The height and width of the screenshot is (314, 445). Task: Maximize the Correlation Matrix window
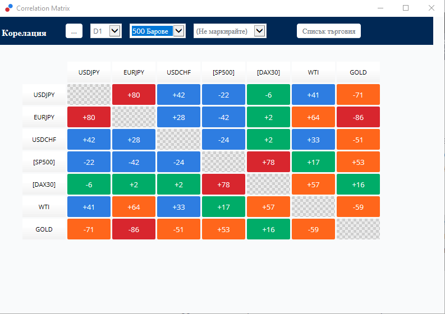(406, 8)
